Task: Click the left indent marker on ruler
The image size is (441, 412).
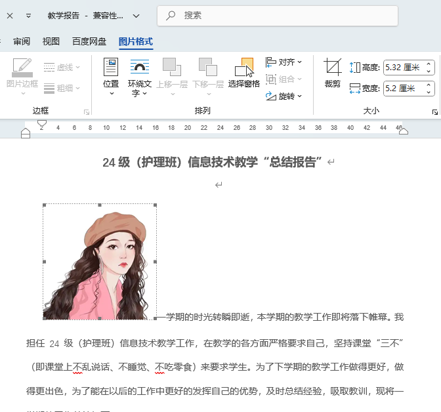Action: 26,133
